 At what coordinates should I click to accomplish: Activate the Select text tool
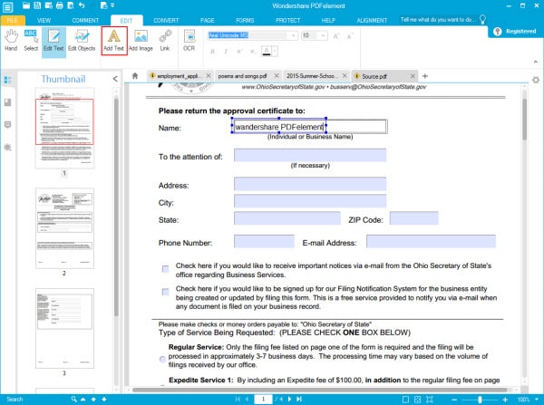(31, 41)
